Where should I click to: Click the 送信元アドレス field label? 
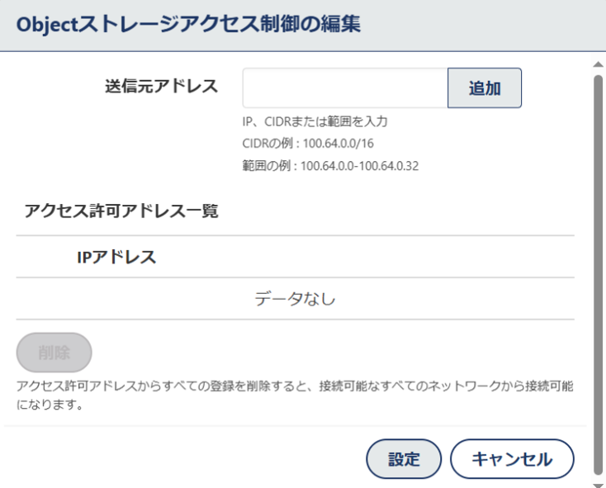tap(162, 86)
